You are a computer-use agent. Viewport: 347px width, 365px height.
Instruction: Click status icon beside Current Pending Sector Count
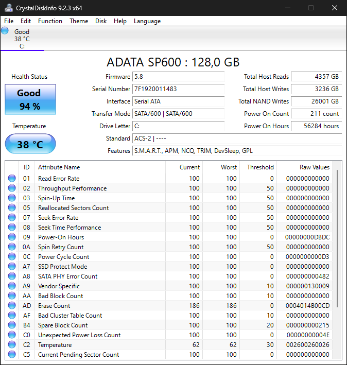tap(12, 355)
